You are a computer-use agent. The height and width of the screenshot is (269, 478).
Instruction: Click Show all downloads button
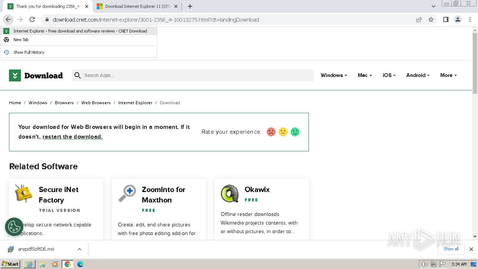[451, 249]
